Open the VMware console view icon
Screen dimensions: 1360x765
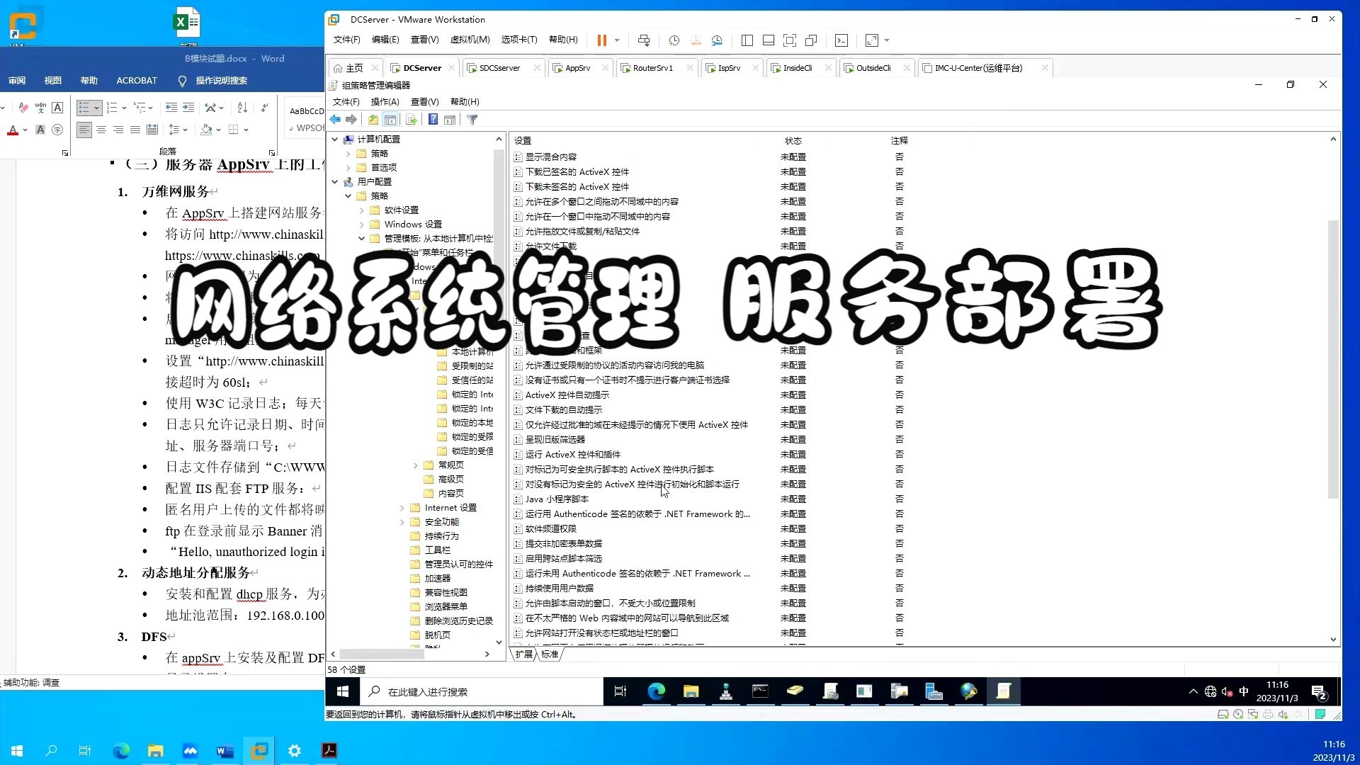(x=841, y=40)
